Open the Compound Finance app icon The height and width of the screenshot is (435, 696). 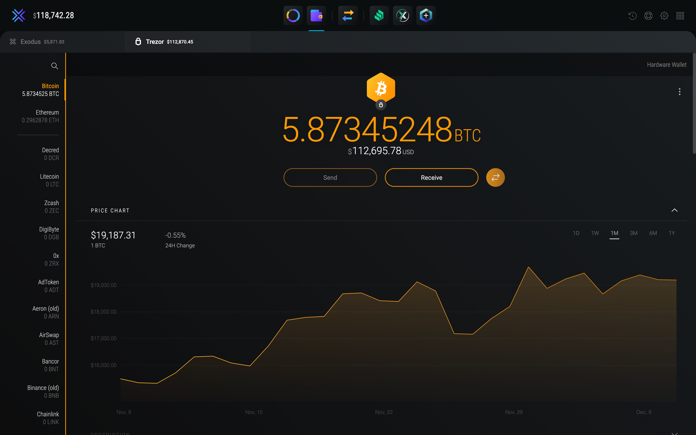point(379,15)
